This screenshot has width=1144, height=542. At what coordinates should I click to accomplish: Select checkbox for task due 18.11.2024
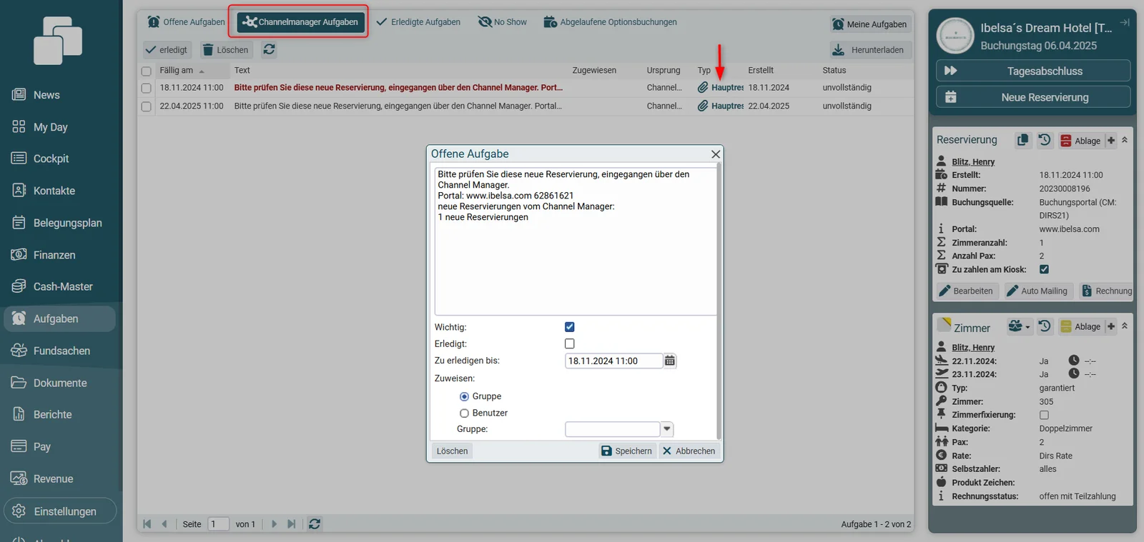coord(146,88)
